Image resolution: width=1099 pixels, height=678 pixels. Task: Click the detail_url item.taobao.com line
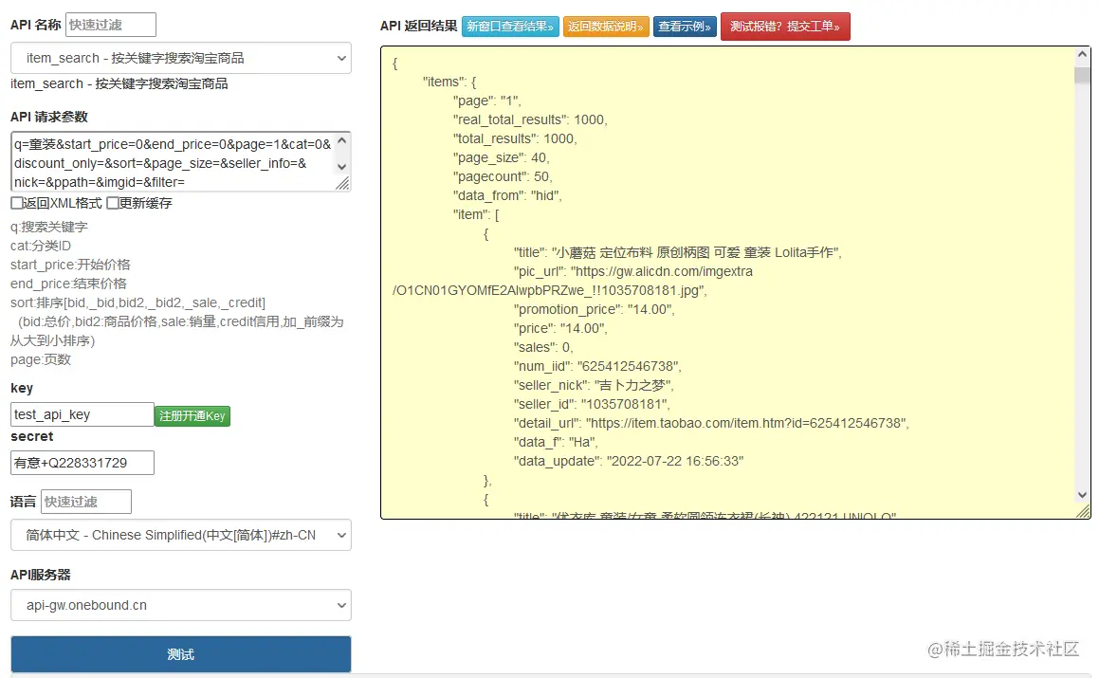[711, 423]
